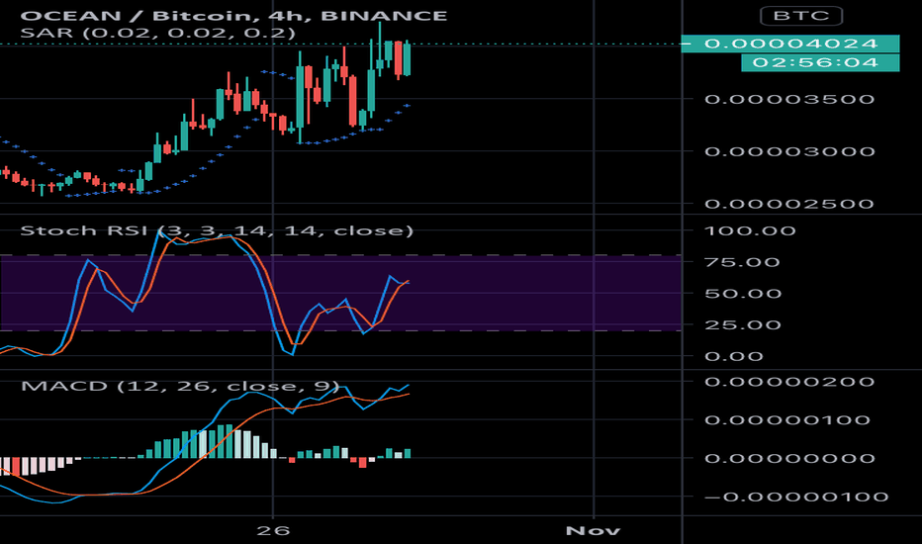Click the 100.00 Stoch RSI scale label
Screen dimensions: 922x544
click(750, 230)
